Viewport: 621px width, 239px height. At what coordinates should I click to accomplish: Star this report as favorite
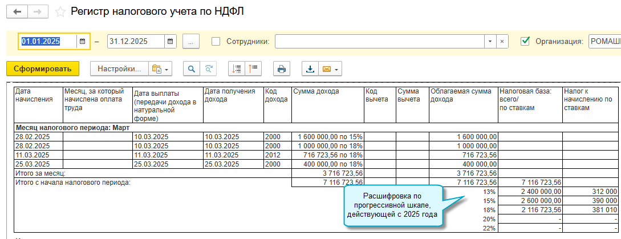tap(60, 12)
